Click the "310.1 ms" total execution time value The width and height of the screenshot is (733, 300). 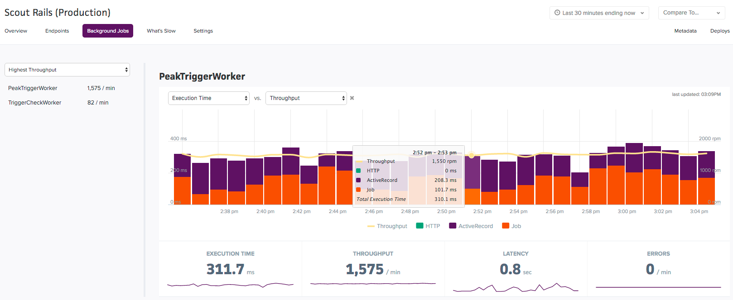click(x=445, y=199)
